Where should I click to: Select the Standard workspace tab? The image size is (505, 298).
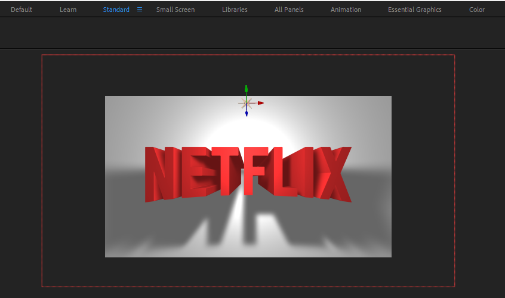point(116,10)
